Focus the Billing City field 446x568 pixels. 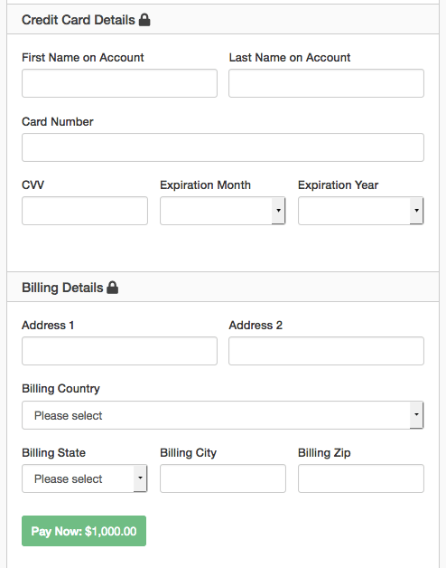pyautogui.click(x=223, y=478)
